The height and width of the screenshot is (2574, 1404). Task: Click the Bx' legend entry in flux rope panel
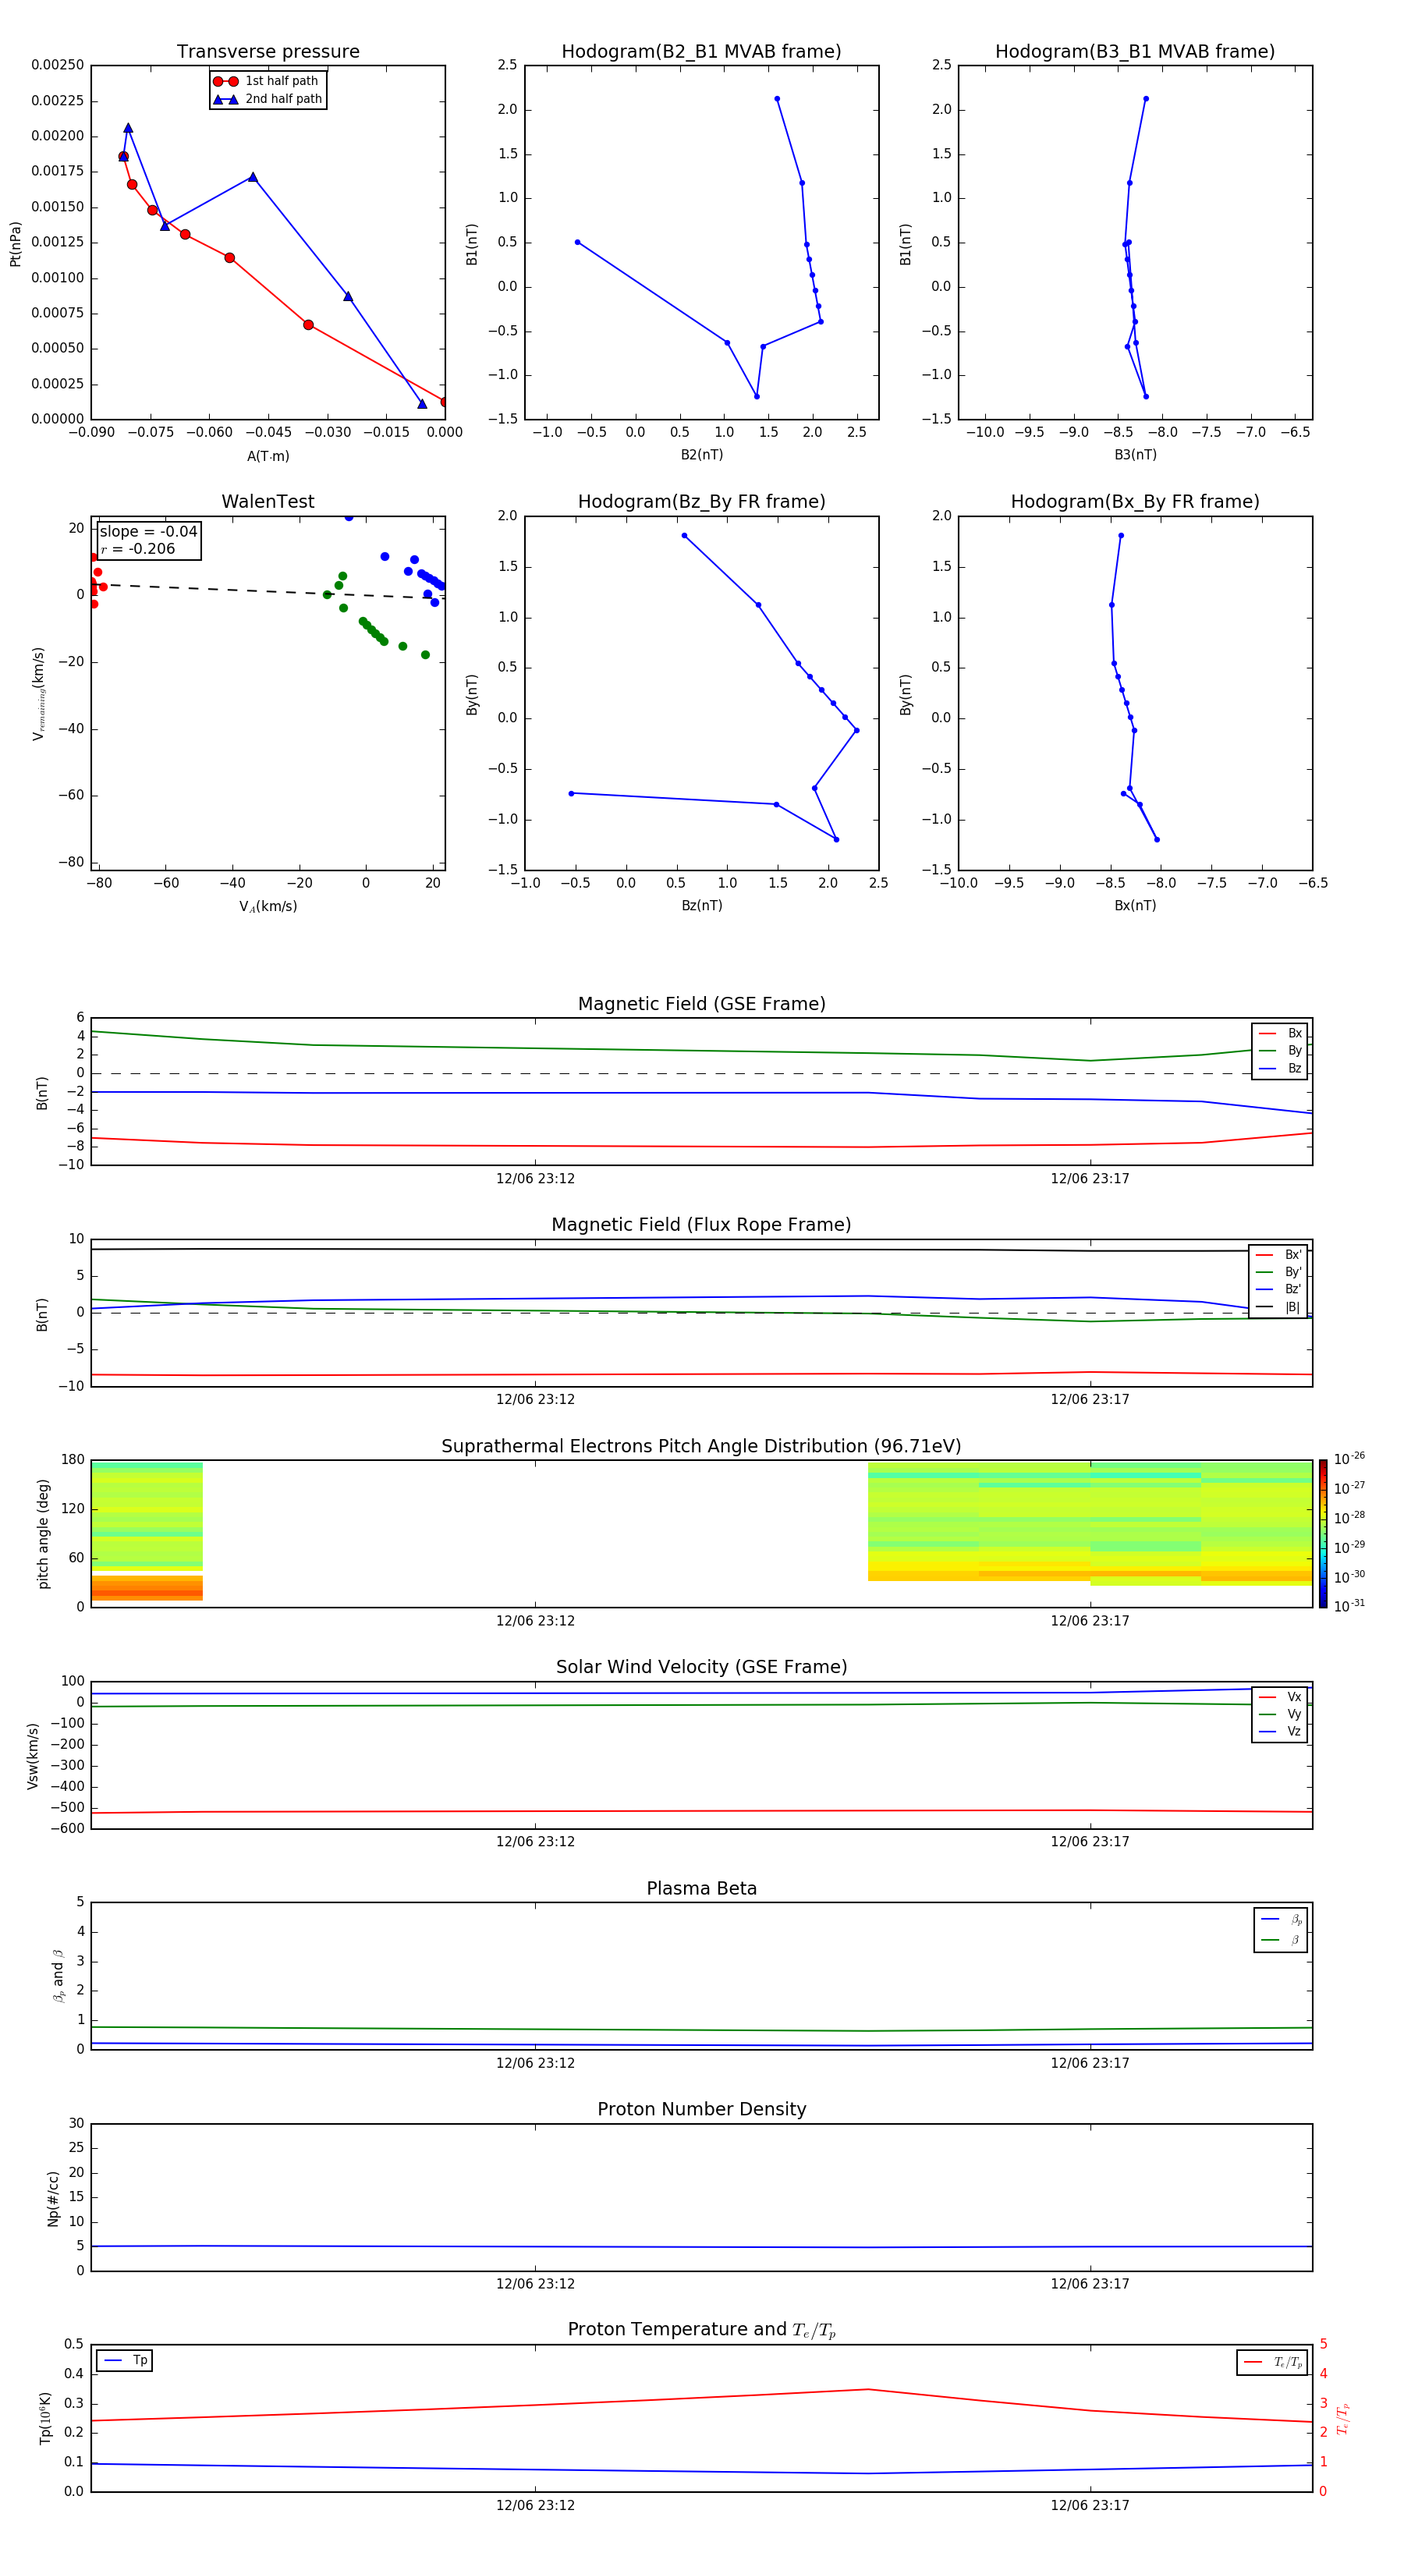[1278, 1255]
